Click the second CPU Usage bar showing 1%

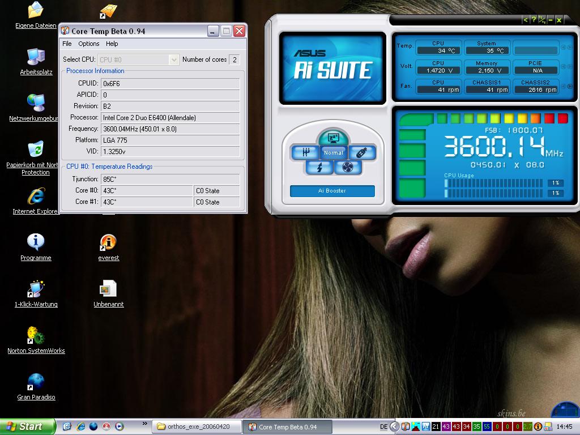pos(494,193)
